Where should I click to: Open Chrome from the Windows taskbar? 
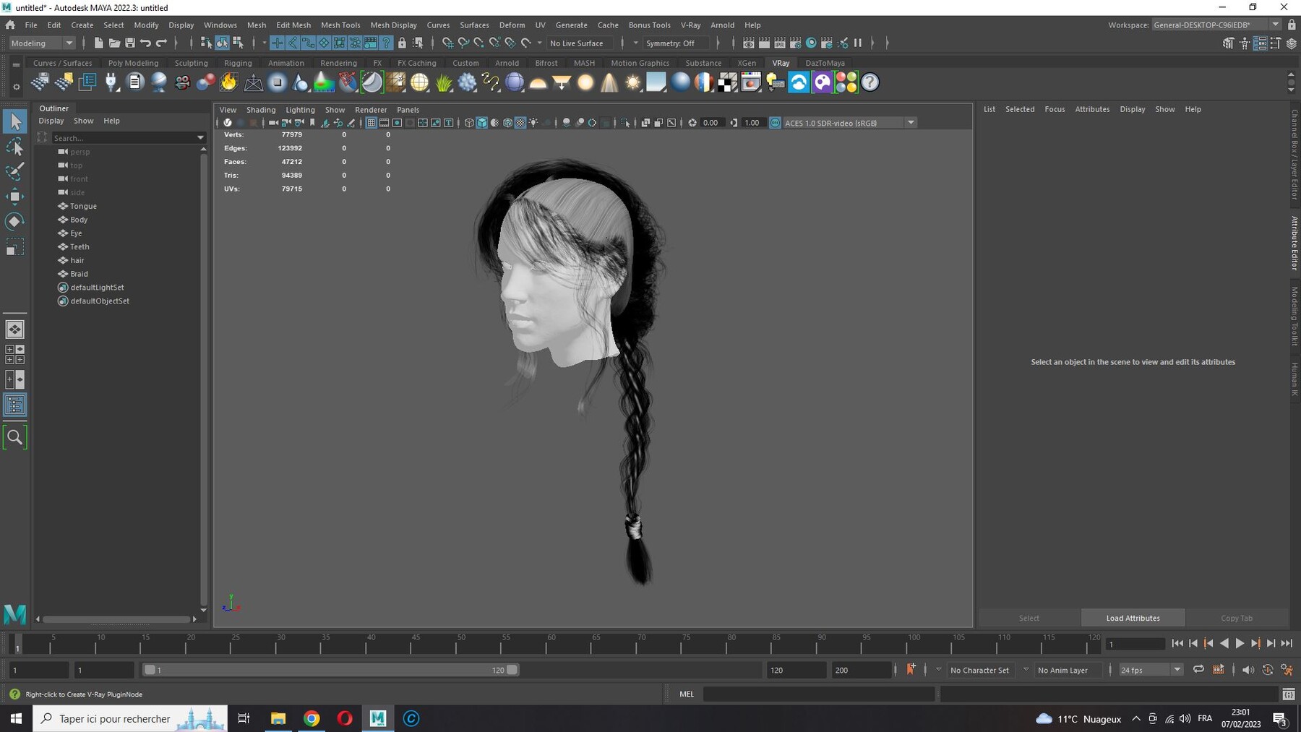312,718
